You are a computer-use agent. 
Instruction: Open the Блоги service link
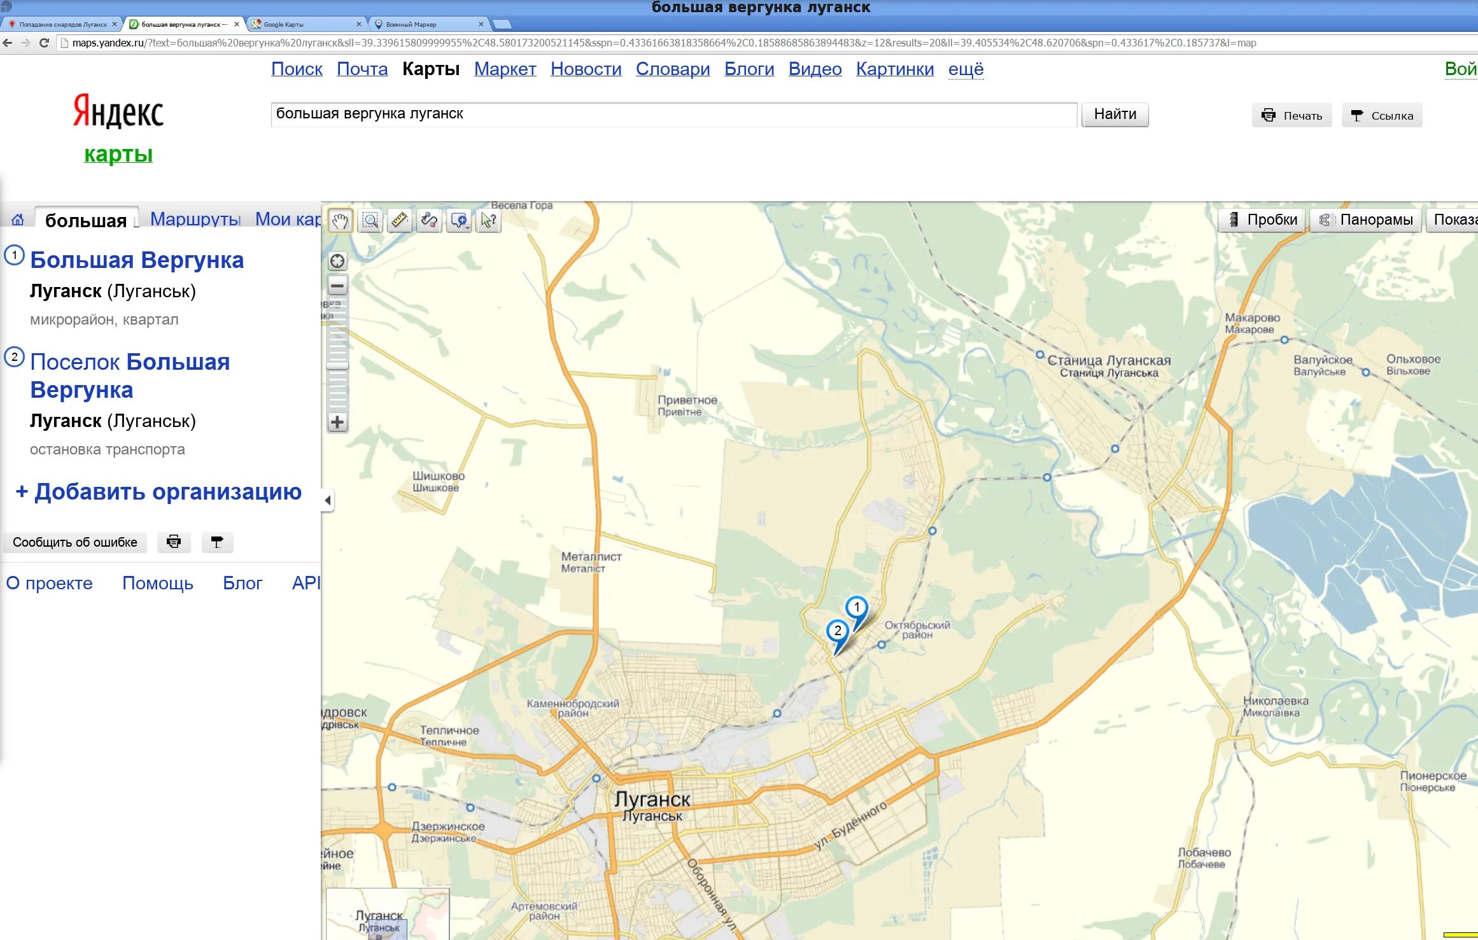point(749,69)
